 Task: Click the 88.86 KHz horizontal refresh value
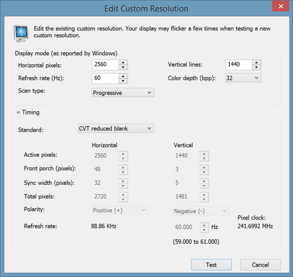click(x=104, y=226)
